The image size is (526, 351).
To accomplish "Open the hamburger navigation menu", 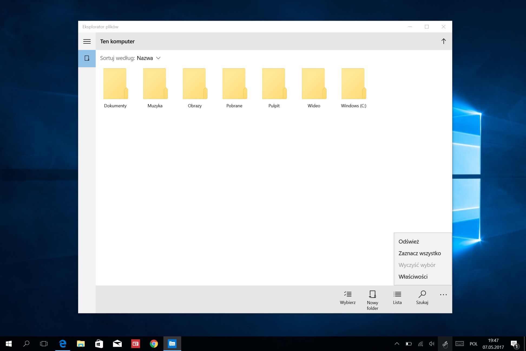I will point(87,41).
